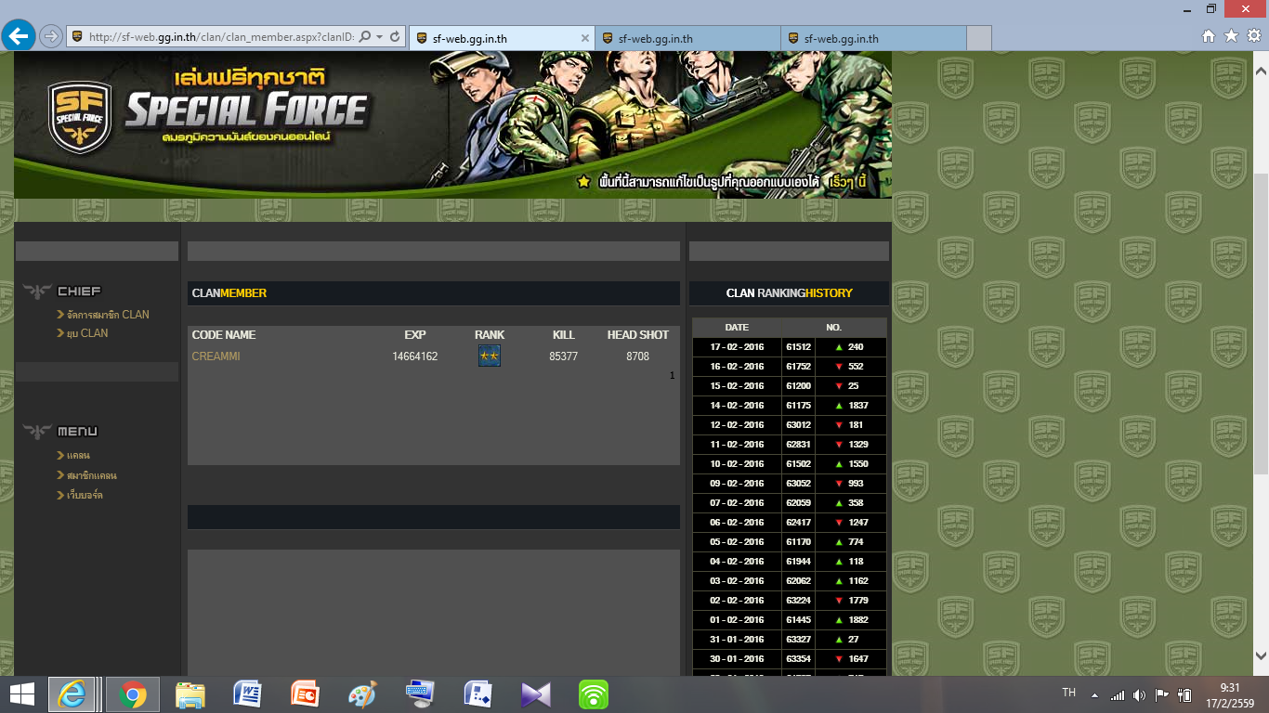Close the active sf-web.gg.in.th tab
Screen dimensions: 1269x713
pyautogui.click(x=585, y=38)
